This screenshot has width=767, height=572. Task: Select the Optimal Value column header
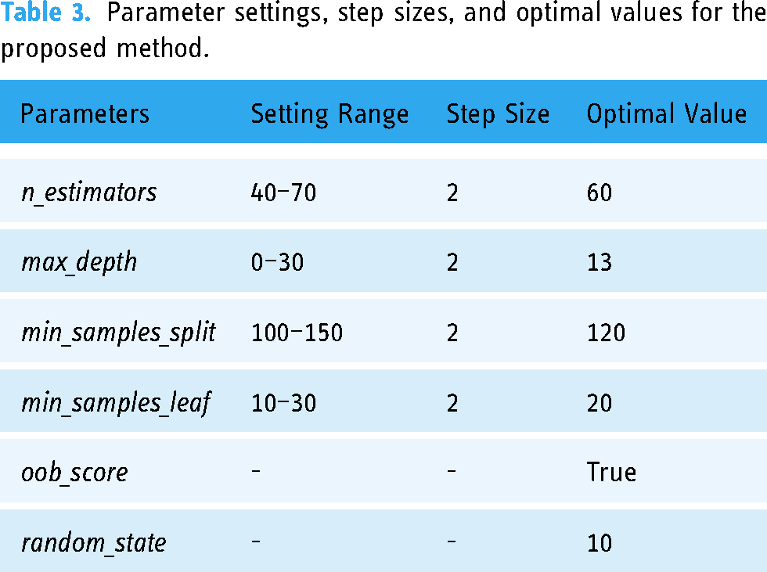[666, 114]
